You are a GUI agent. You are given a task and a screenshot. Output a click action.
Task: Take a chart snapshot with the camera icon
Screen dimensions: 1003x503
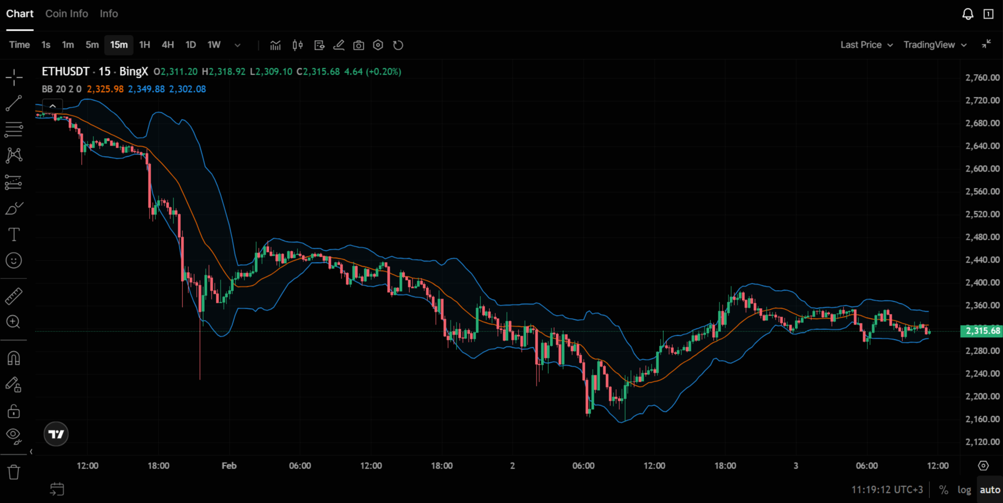point(359,45)
